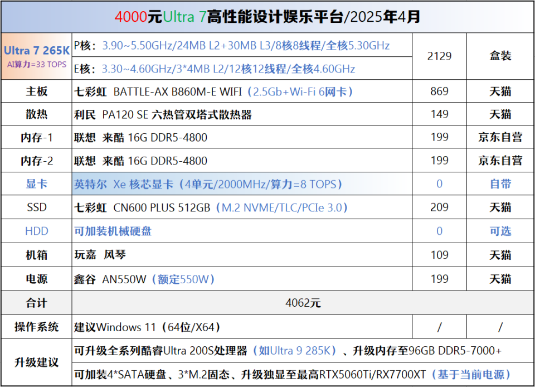Select the '合计' row label
Image resolution: width=535 pixels, height=387 pixels.
coord(37,303)
